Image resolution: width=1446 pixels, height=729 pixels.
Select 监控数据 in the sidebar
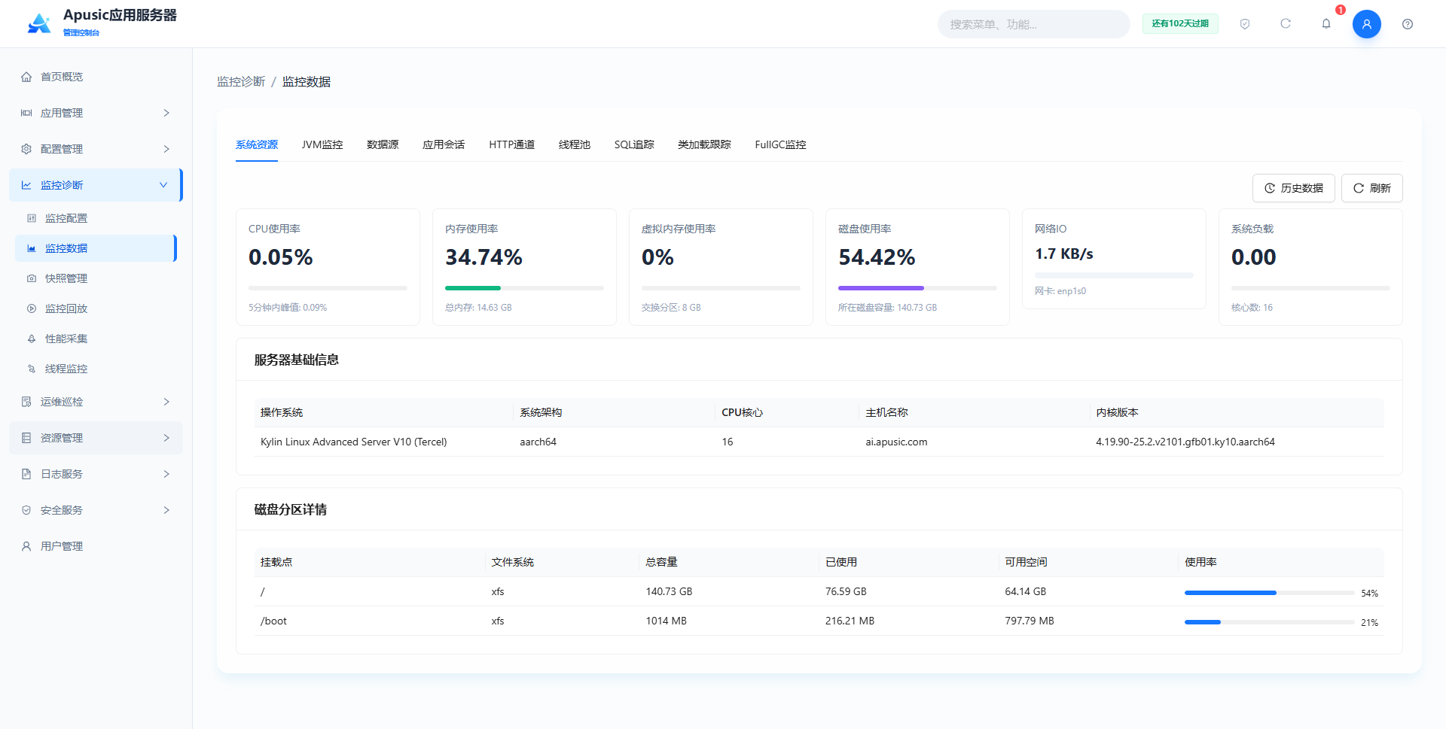(x=96, y=248)
